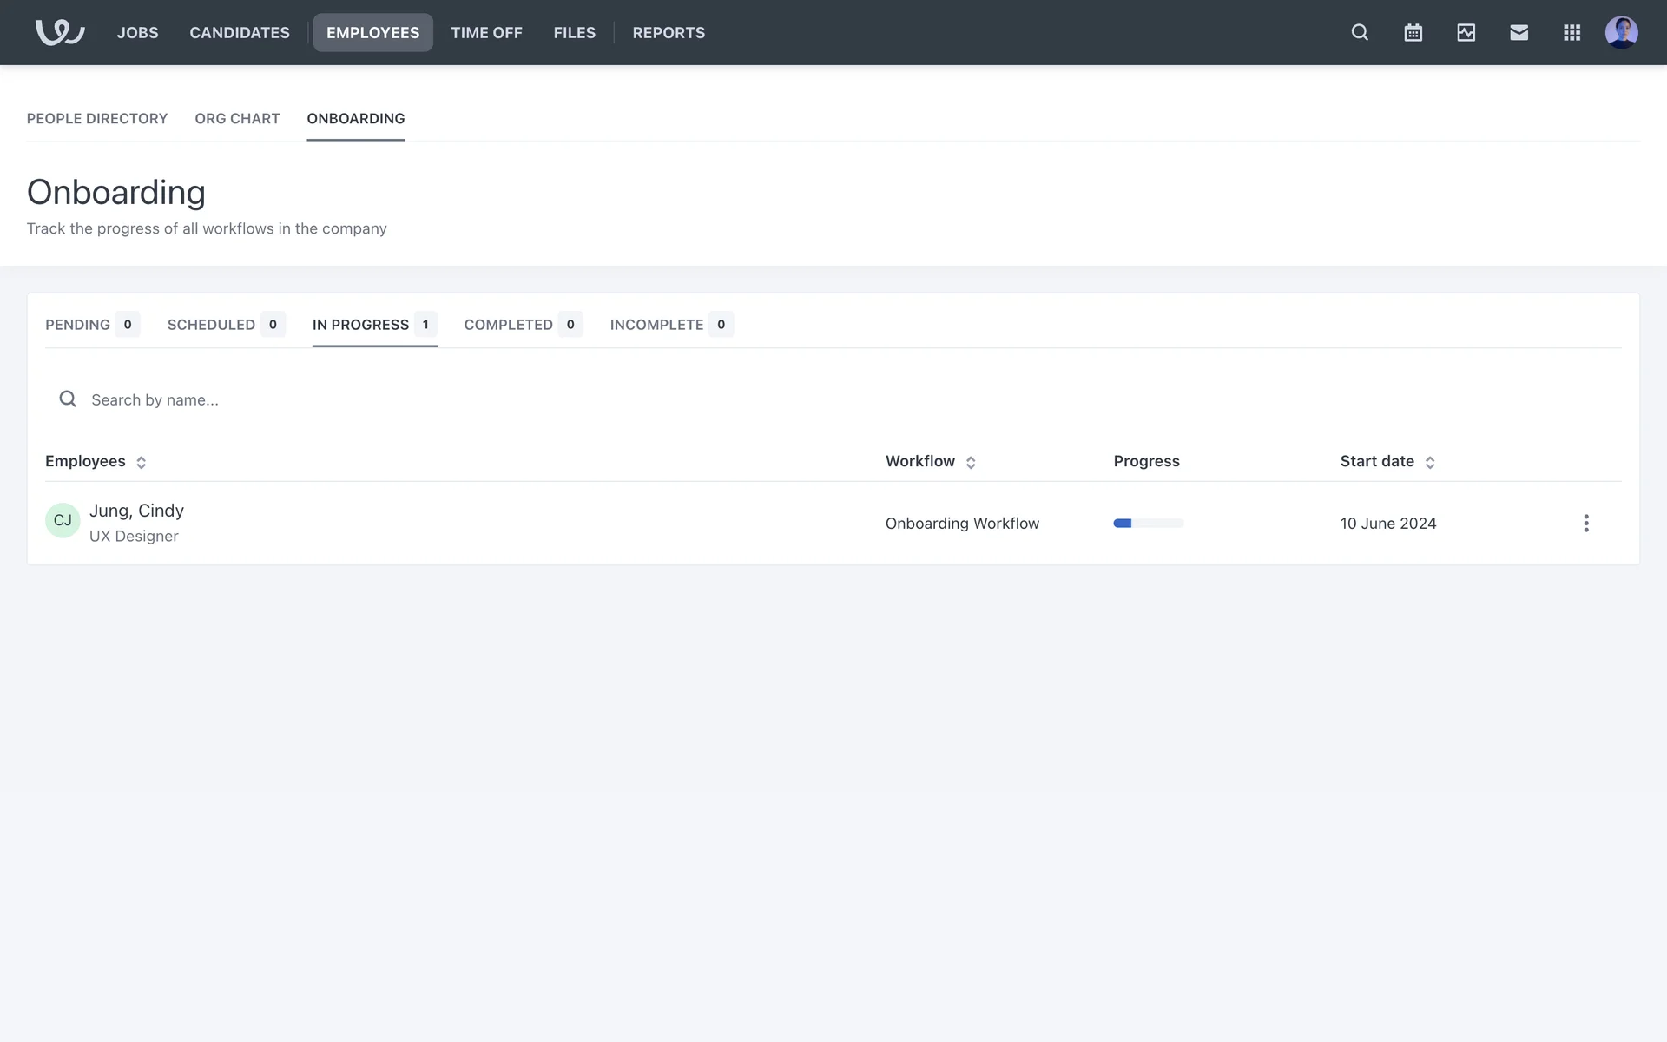The height and width of the screenshot is (1042, 1667).
Task: Open the calendar icon in header
Action: click(1413, 32)
